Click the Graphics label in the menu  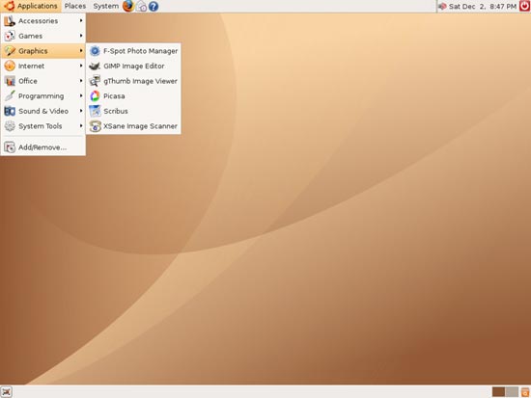pyautogui.click(x=33, y=51)
